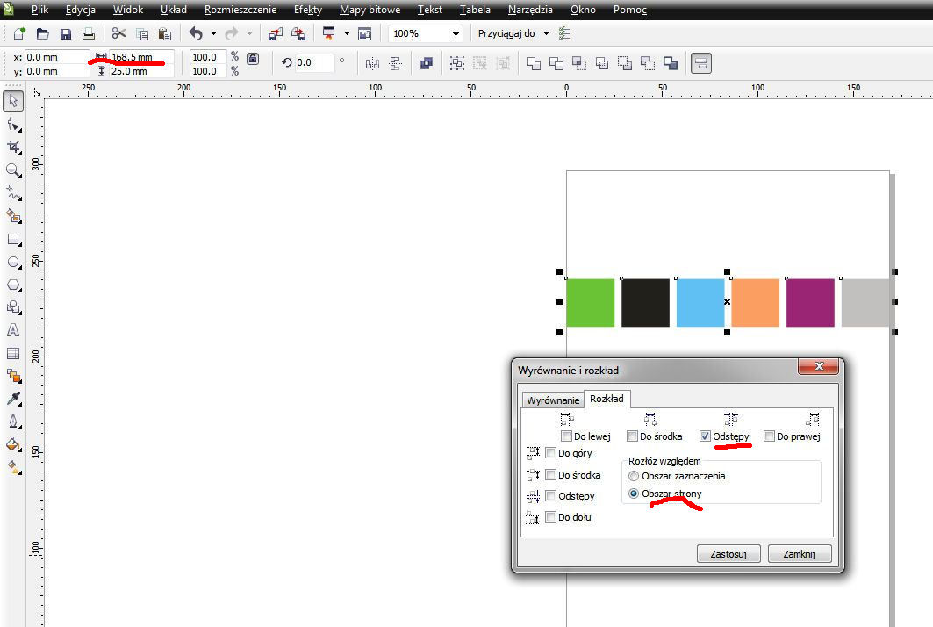Pick the Ellipse tool
Image resolution: width=933 pixels, height=627 pixels.
(x=13, y=263)
